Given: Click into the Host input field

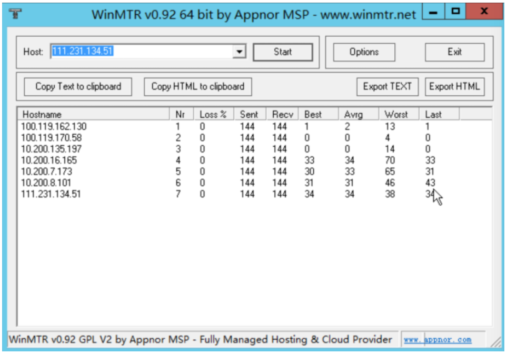Looking at the screenshot, I should coord(142,52).
